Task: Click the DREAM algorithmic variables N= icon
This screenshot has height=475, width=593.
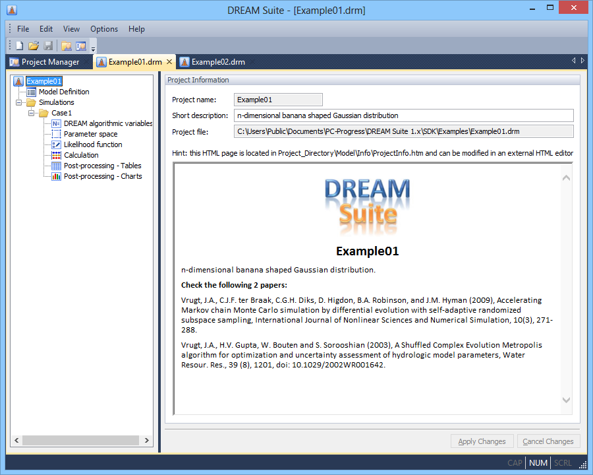Action: coord(57,123)
